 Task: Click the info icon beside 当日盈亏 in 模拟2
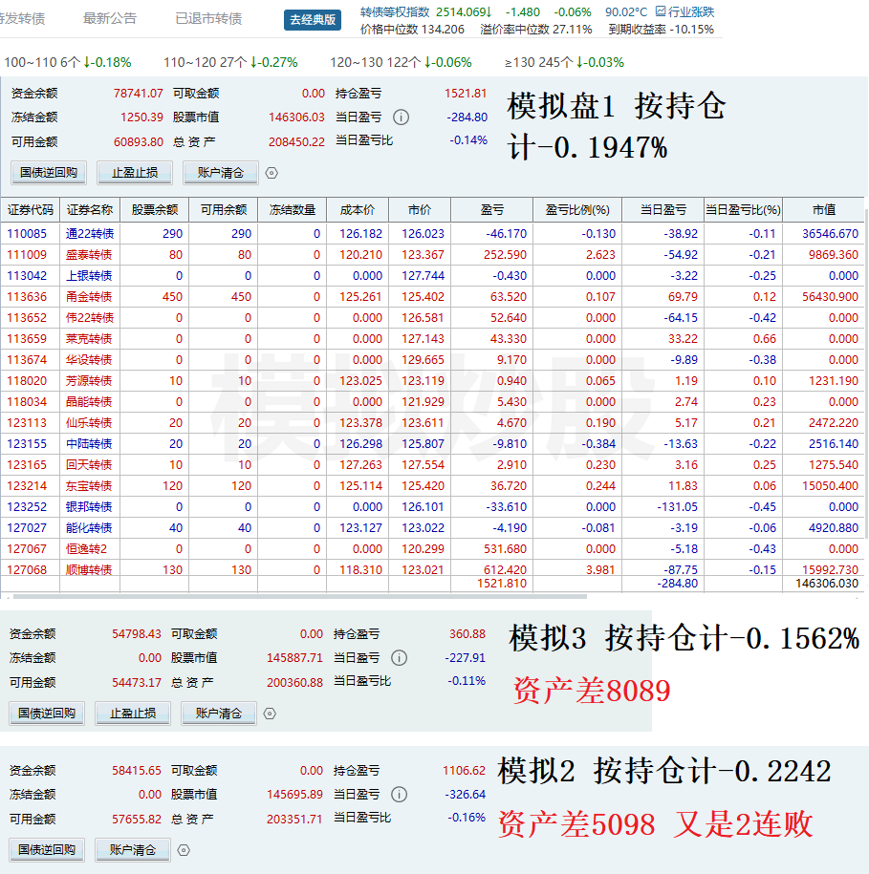pos(400,795)
